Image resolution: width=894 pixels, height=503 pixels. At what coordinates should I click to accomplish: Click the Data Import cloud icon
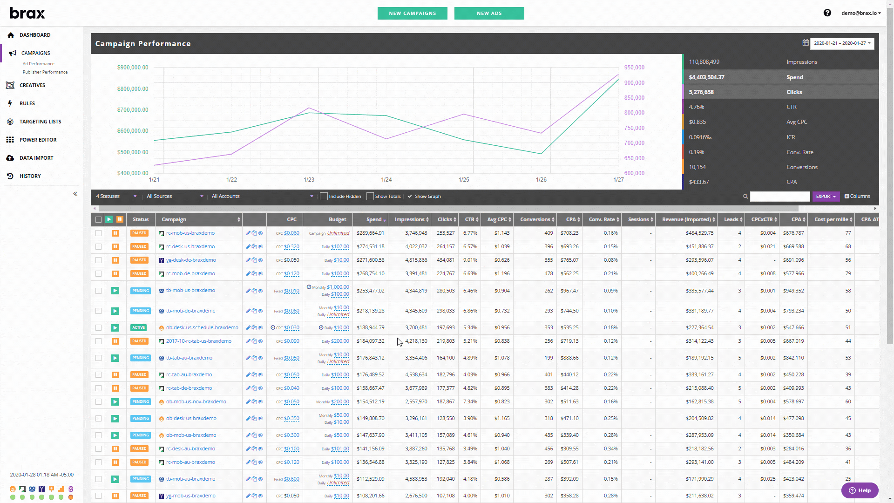click(10, 158)
